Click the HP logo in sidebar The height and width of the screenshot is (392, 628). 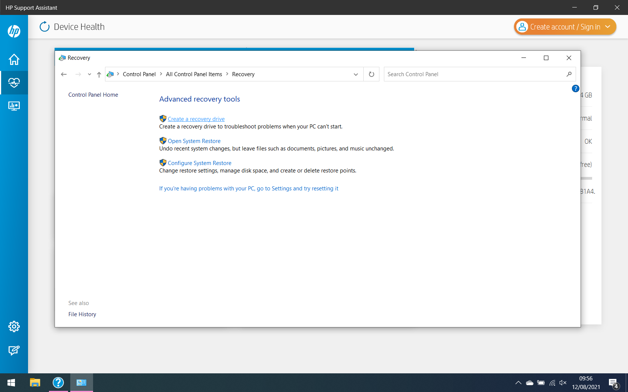pos(14,31)
